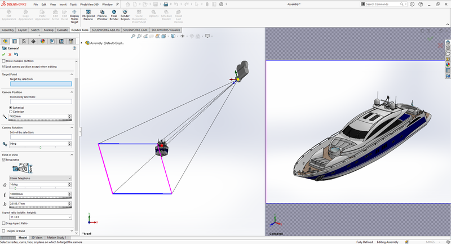Click the undo arrow in Camera1 panel
The width and height of the screenshot is (451, 244).
[x=16, y=54]
